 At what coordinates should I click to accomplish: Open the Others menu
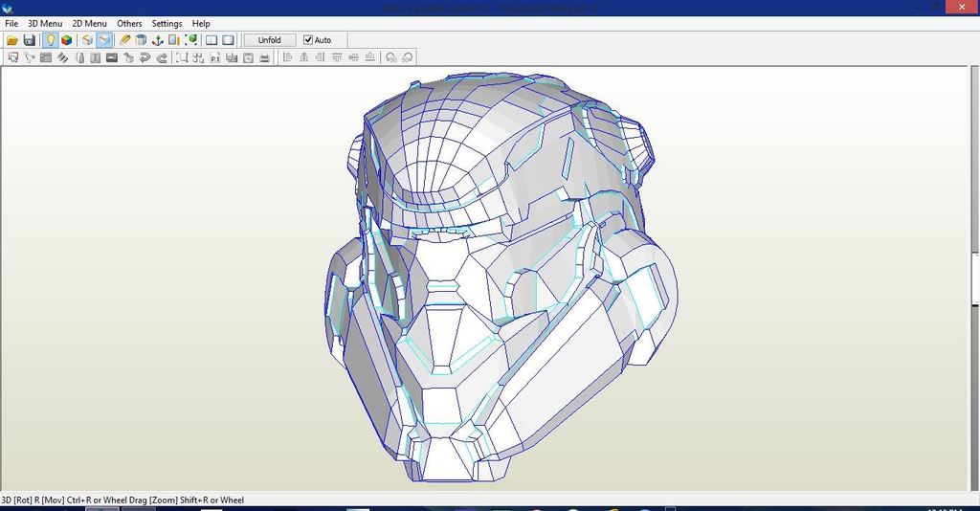pos(129,23)
